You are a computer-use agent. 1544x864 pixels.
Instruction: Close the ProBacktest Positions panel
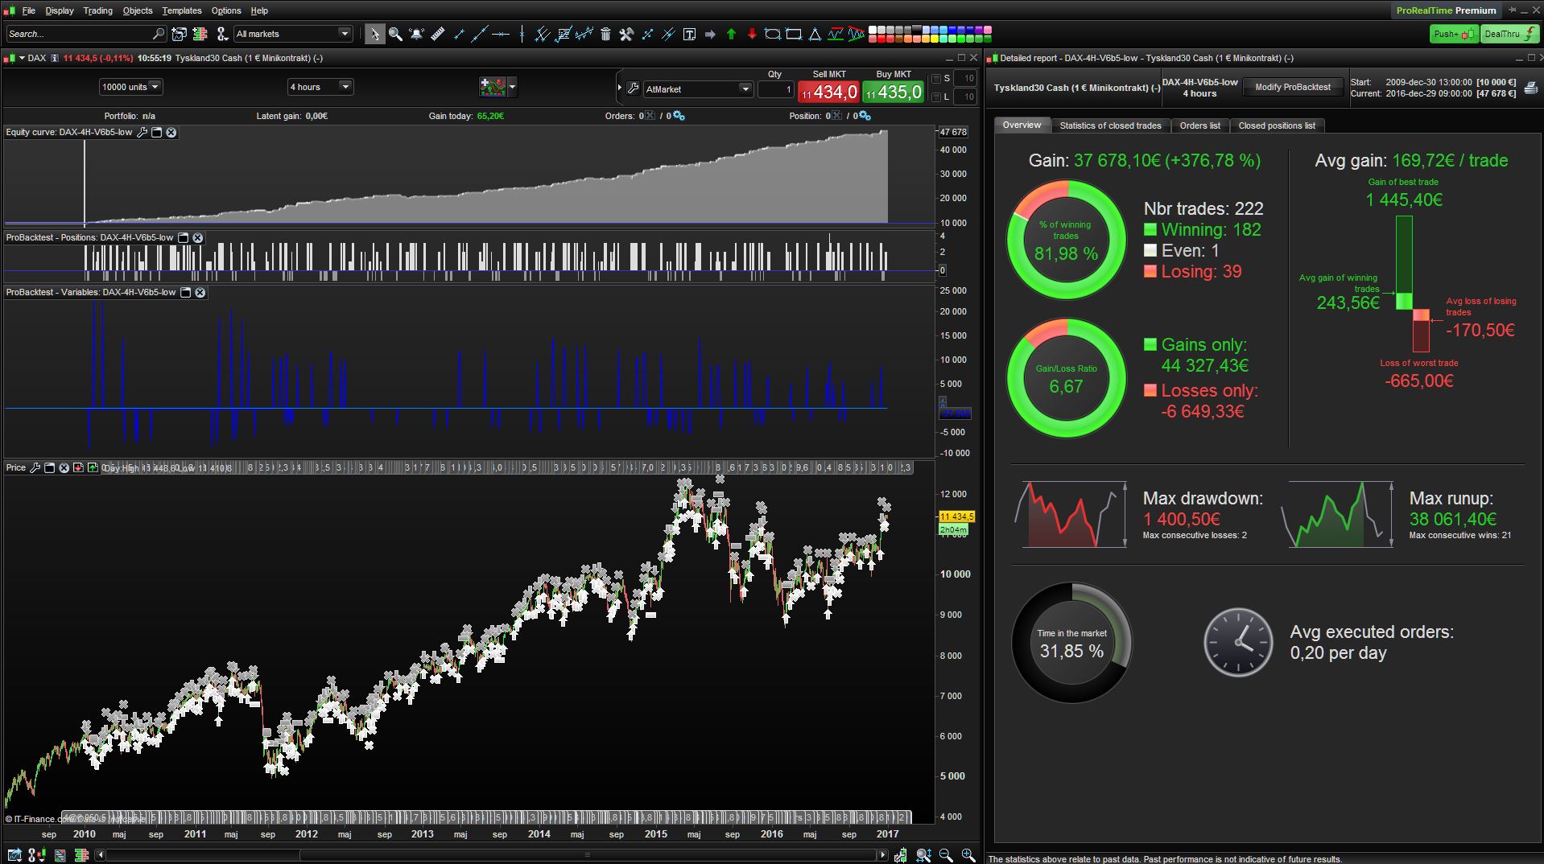tap(198, 237)
